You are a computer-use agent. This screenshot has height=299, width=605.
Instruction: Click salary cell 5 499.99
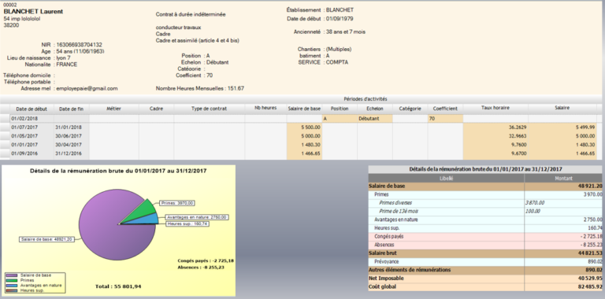562,127
